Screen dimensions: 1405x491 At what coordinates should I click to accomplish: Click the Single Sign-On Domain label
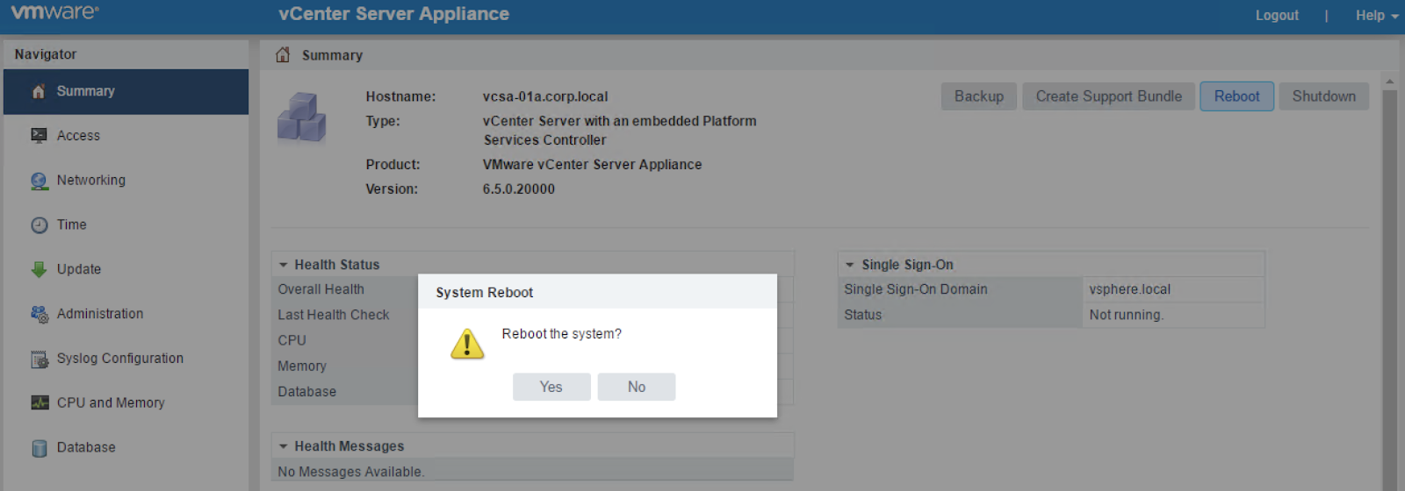tap(916, 289)
